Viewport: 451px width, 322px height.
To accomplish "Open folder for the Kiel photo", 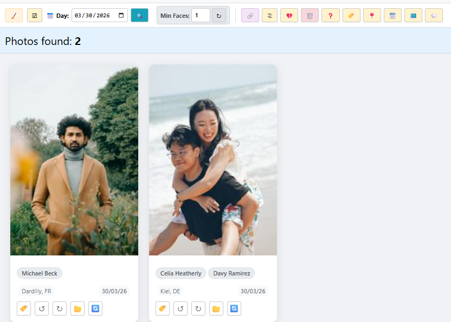I will (216, 308).
